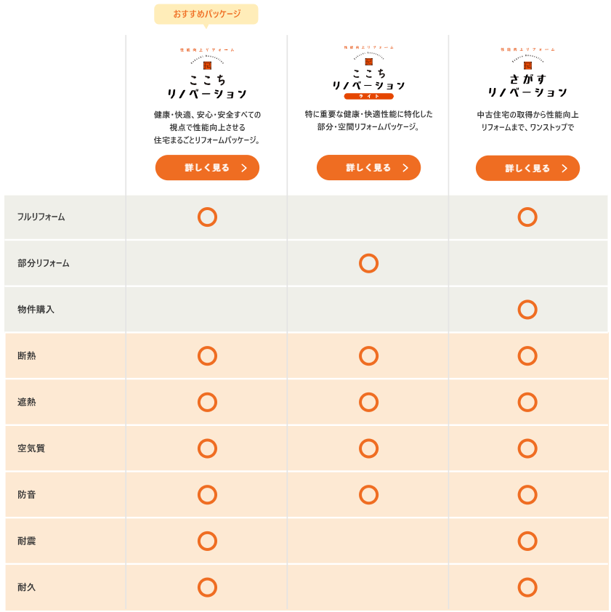The image size is (611, 612).
Task: Click ここちリノベーション 詳しく見る button
Action: click(x=207, y=168)
